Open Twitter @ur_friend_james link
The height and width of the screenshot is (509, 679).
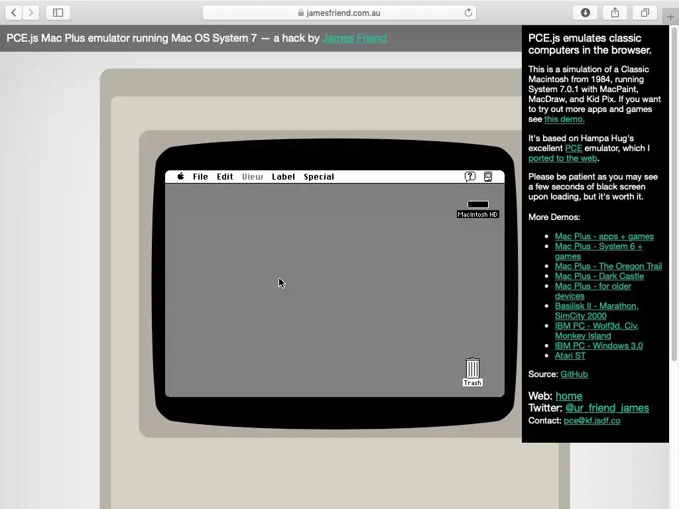coord(607,408)
